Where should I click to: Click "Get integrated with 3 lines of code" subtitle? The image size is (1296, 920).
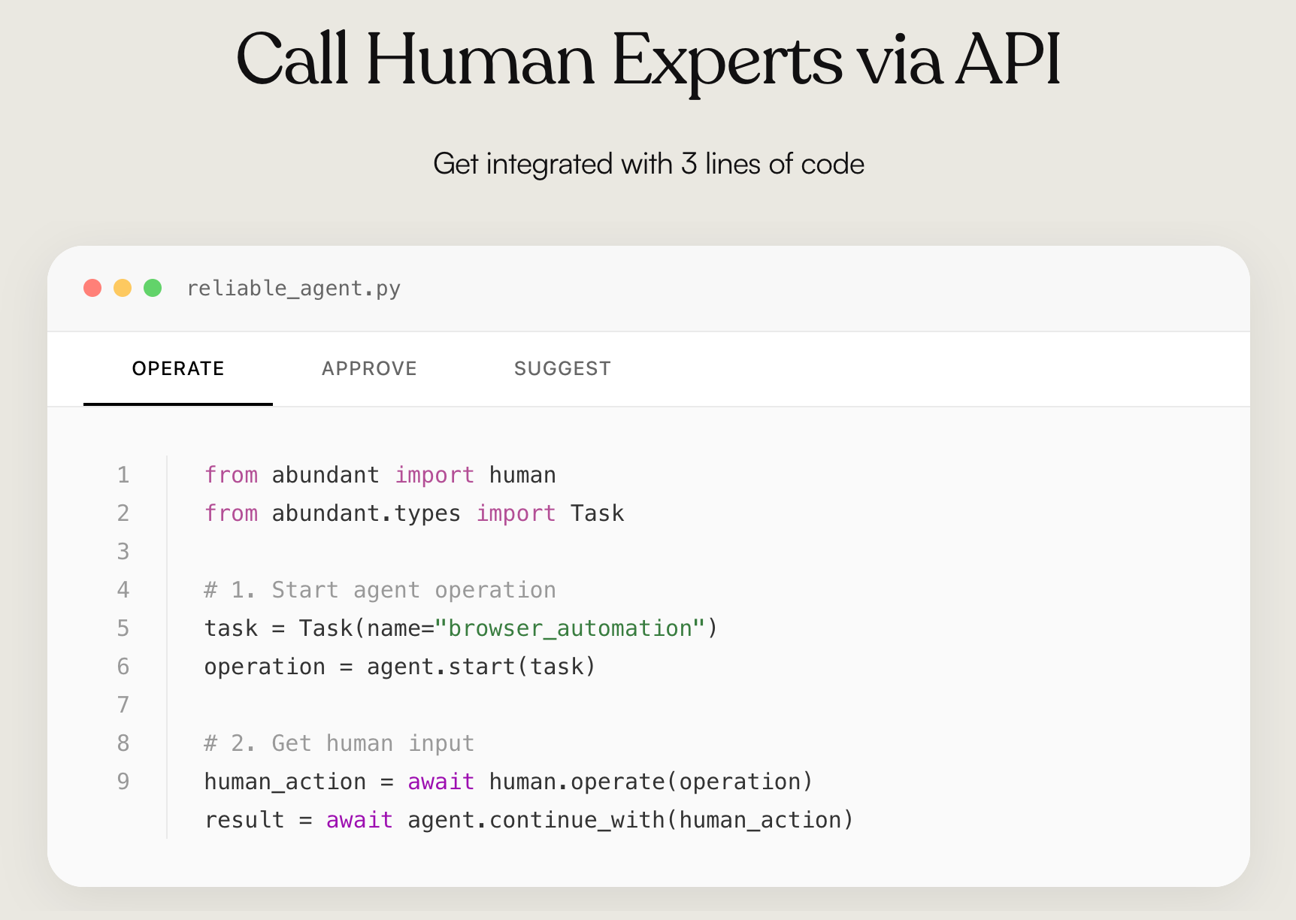[x=648, y=164]
